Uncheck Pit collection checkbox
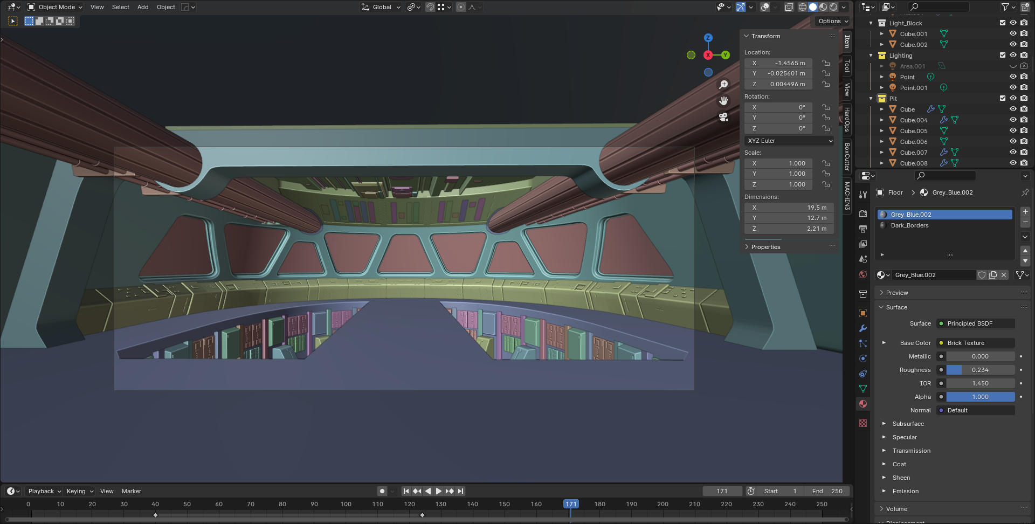The width and height of the screenshot is (1035, 524). [1003, 99]
